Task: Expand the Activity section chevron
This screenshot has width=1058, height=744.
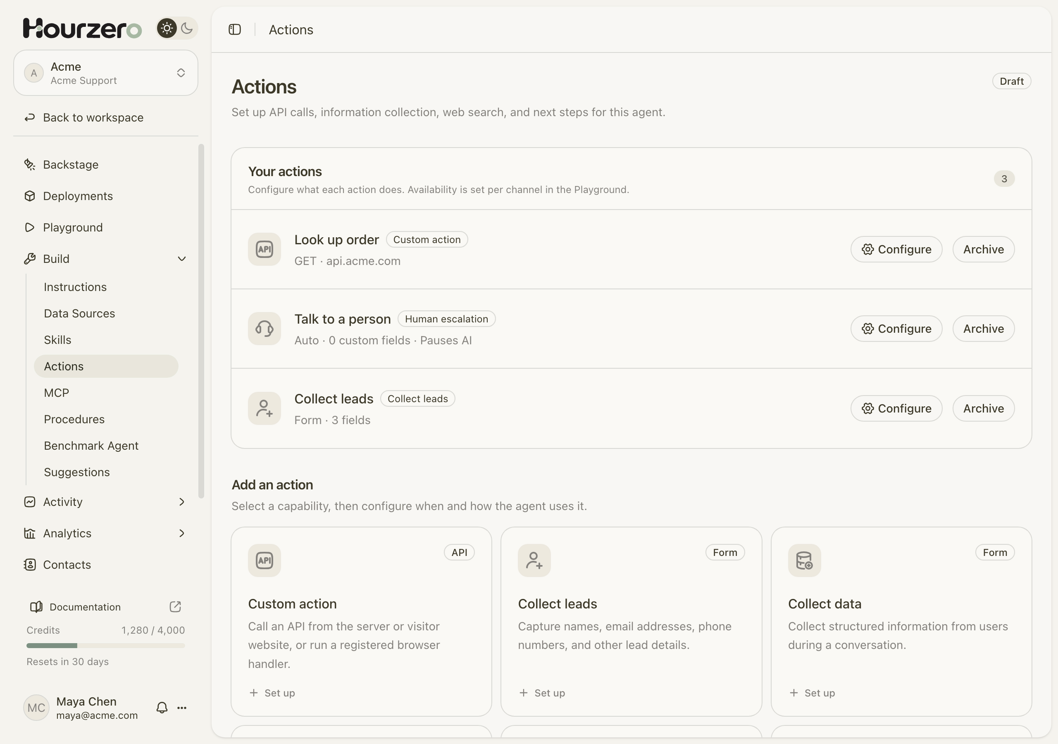Action: [x=182, y=501]
